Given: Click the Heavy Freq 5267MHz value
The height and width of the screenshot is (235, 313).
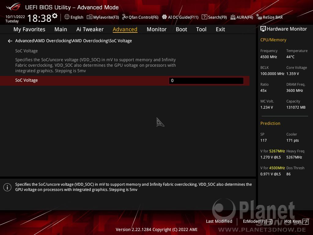Looking at the screenshot, I should click(294, 157).
